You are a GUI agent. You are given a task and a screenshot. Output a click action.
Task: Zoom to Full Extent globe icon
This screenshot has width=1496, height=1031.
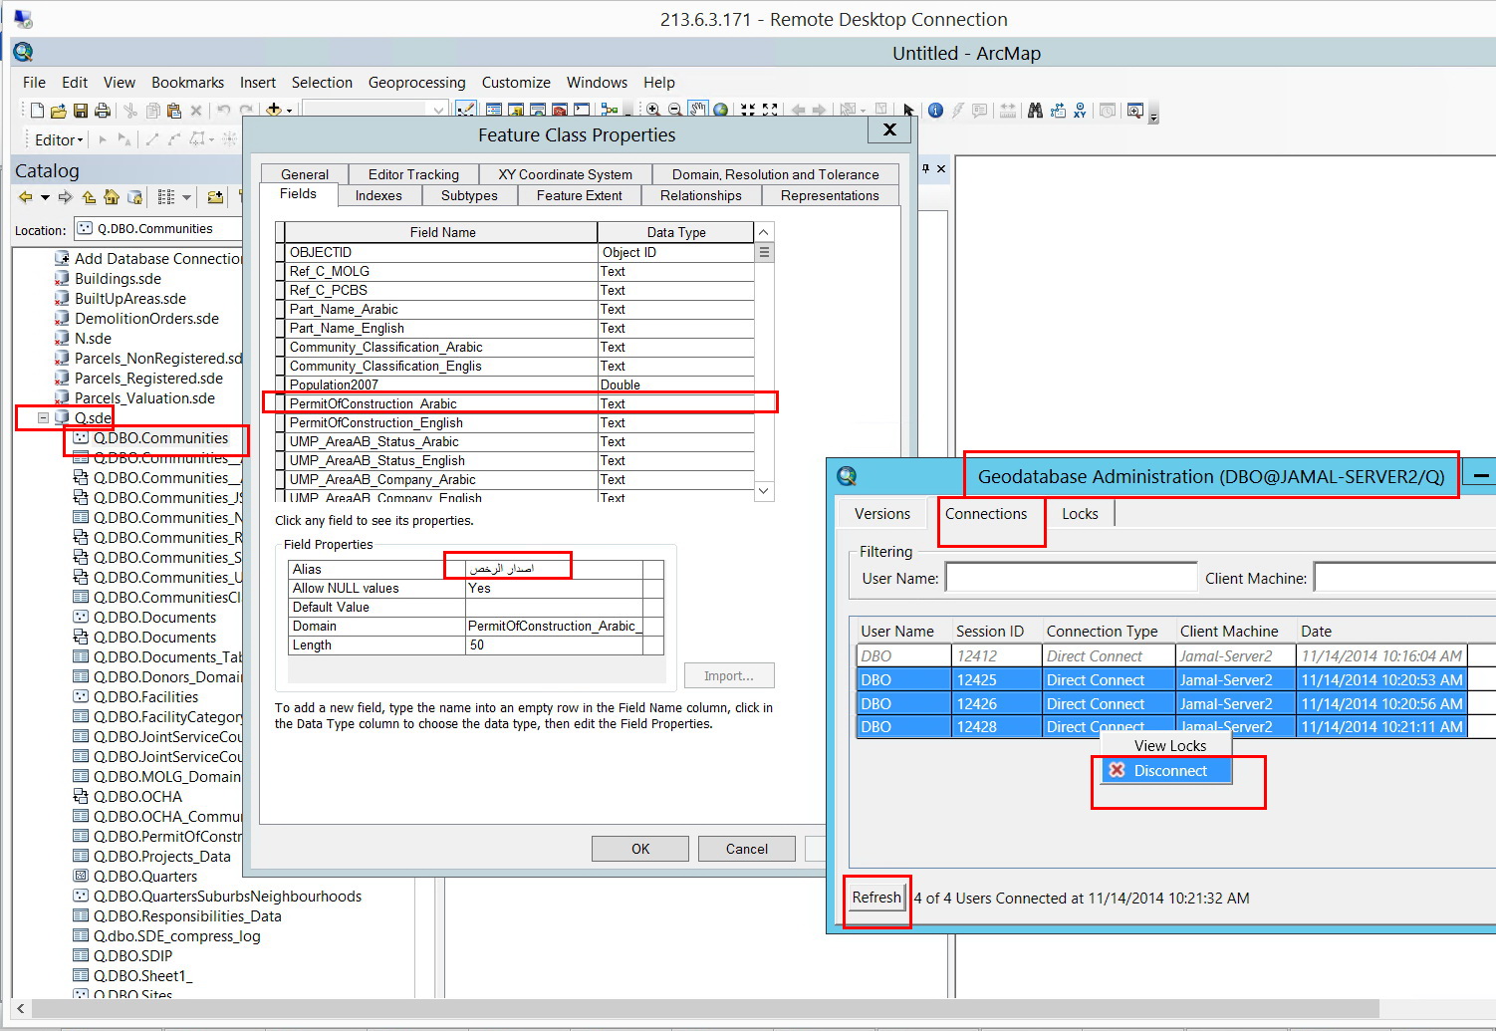(721, 111)
